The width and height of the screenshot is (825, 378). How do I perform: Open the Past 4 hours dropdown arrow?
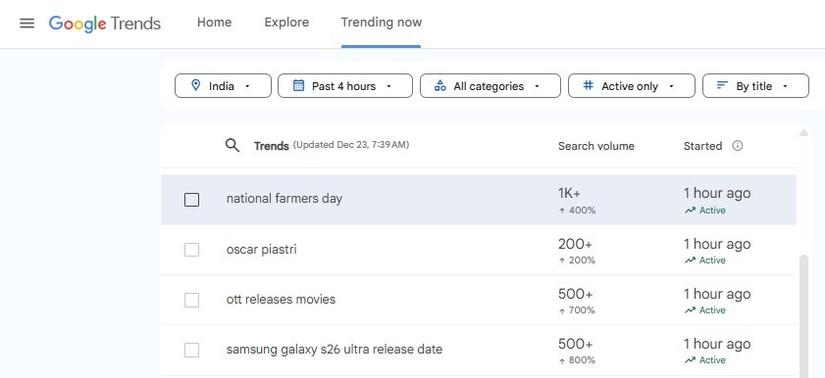click(388, 86)
